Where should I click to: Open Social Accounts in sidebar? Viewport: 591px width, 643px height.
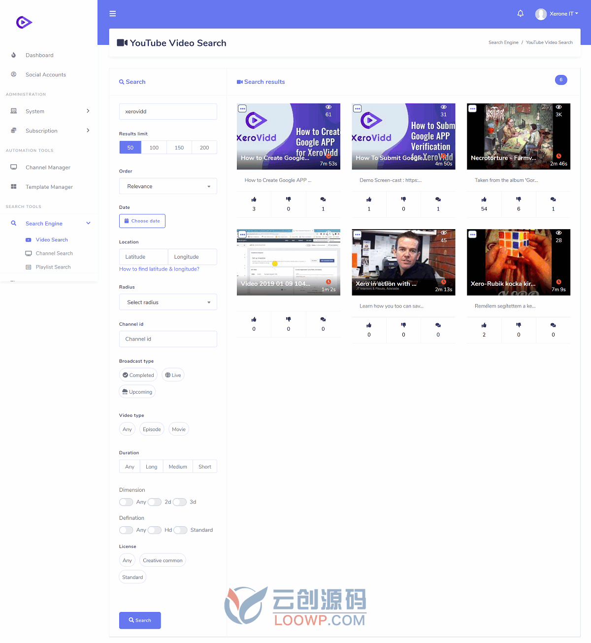pos(46,75)
